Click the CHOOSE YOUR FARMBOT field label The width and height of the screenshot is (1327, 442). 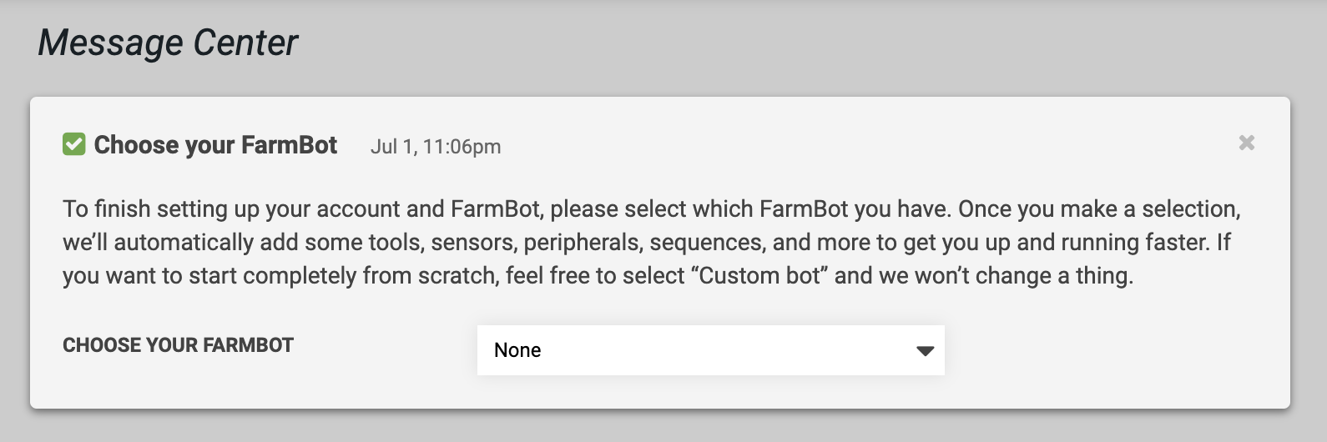coord(178,345)
